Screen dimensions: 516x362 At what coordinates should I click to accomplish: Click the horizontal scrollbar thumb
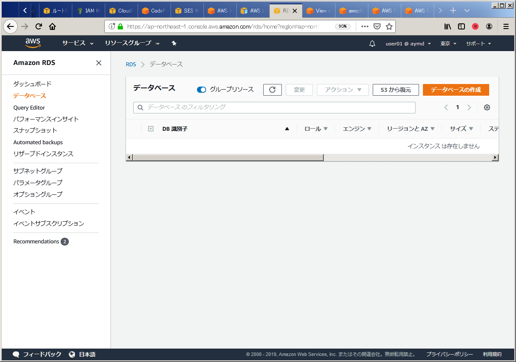228,158
